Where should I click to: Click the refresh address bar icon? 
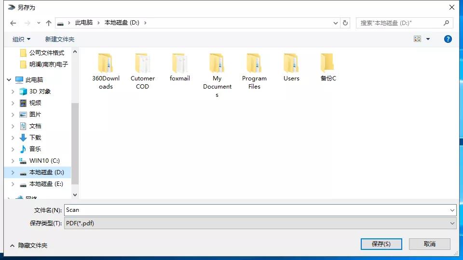[x=345, y=23]
